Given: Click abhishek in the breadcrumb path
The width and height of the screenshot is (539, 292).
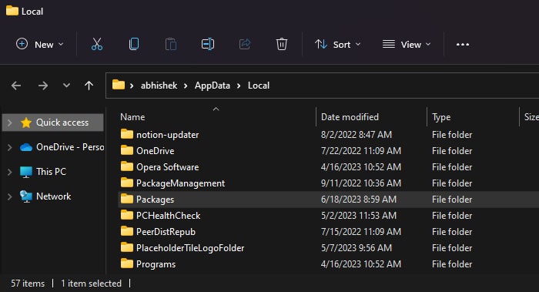Looking at the screenshot, I should [x=159, y=86].
